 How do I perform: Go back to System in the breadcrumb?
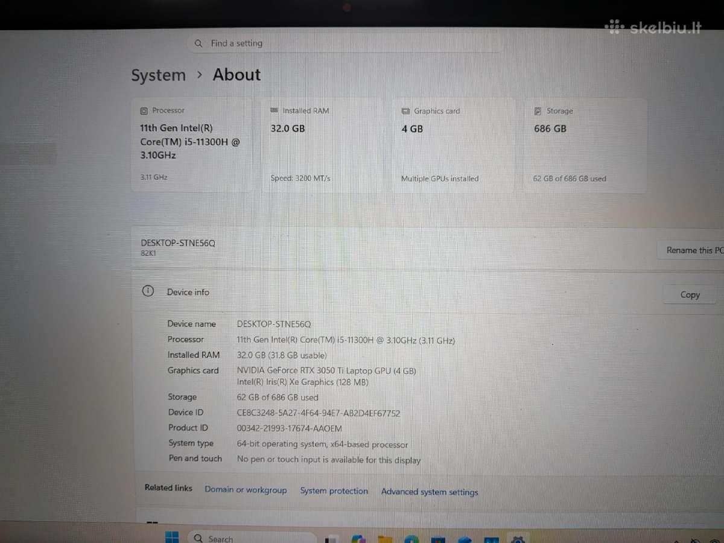pyautogui.click(x=159, y=75)
